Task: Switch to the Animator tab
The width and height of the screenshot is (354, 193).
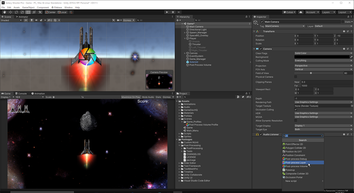Action: point(22,17)
